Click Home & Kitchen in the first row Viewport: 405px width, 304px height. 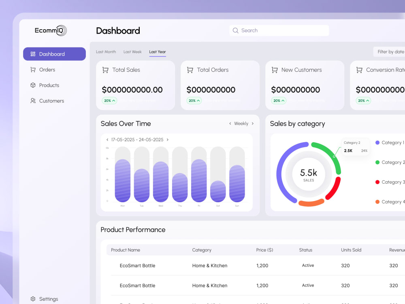tap(210, 265)
